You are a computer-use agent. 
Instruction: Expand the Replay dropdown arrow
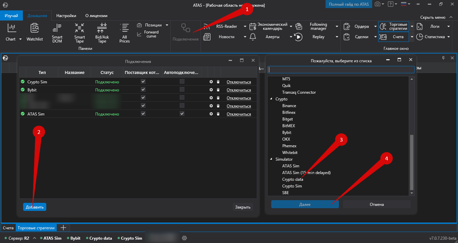(x=337, y=37)
